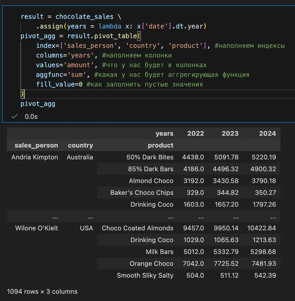The height and width of the screenshot is (301, 295).
Task: Click the value 1065.63
Action: [x=226, y=240]
